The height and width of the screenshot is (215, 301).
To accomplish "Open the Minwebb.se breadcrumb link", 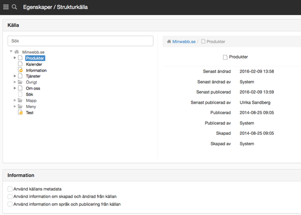I will [184, 42].
